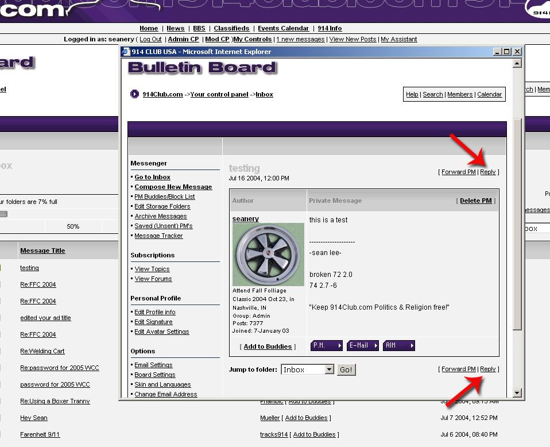The width and height of the screenshot is (550, 447).
Task: Click Reply above the message
Action: pos(488,172)
